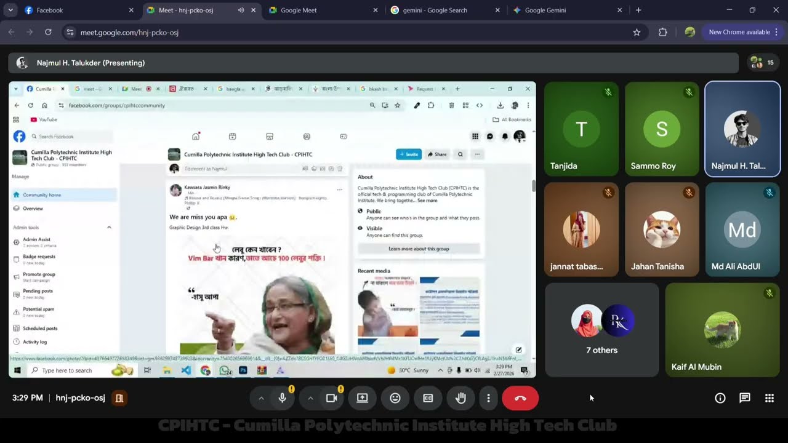Switch to gemini - Google Search tab
Viewport: 788px width, 443px height.
pyautogui.click(x=445, y=10)
